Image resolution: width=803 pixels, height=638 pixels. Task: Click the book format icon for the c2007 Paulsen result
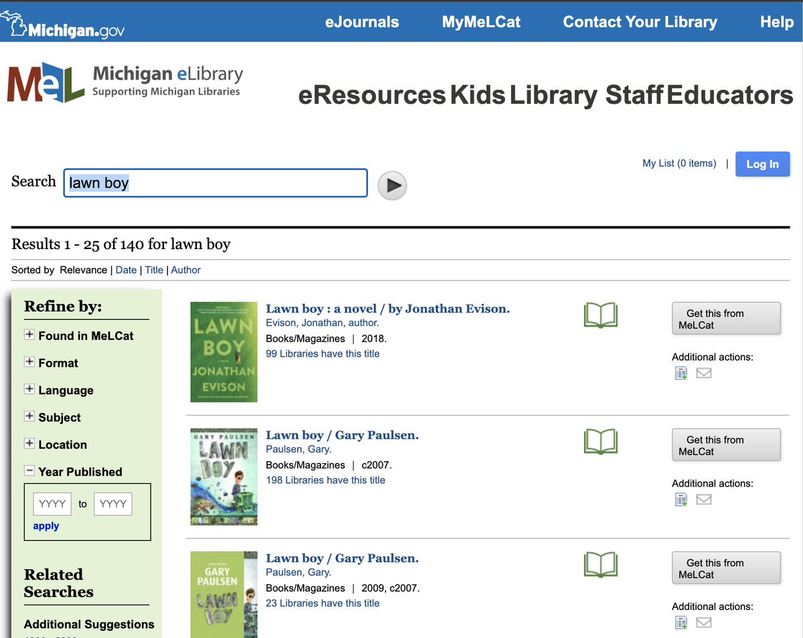coord(600,442)
